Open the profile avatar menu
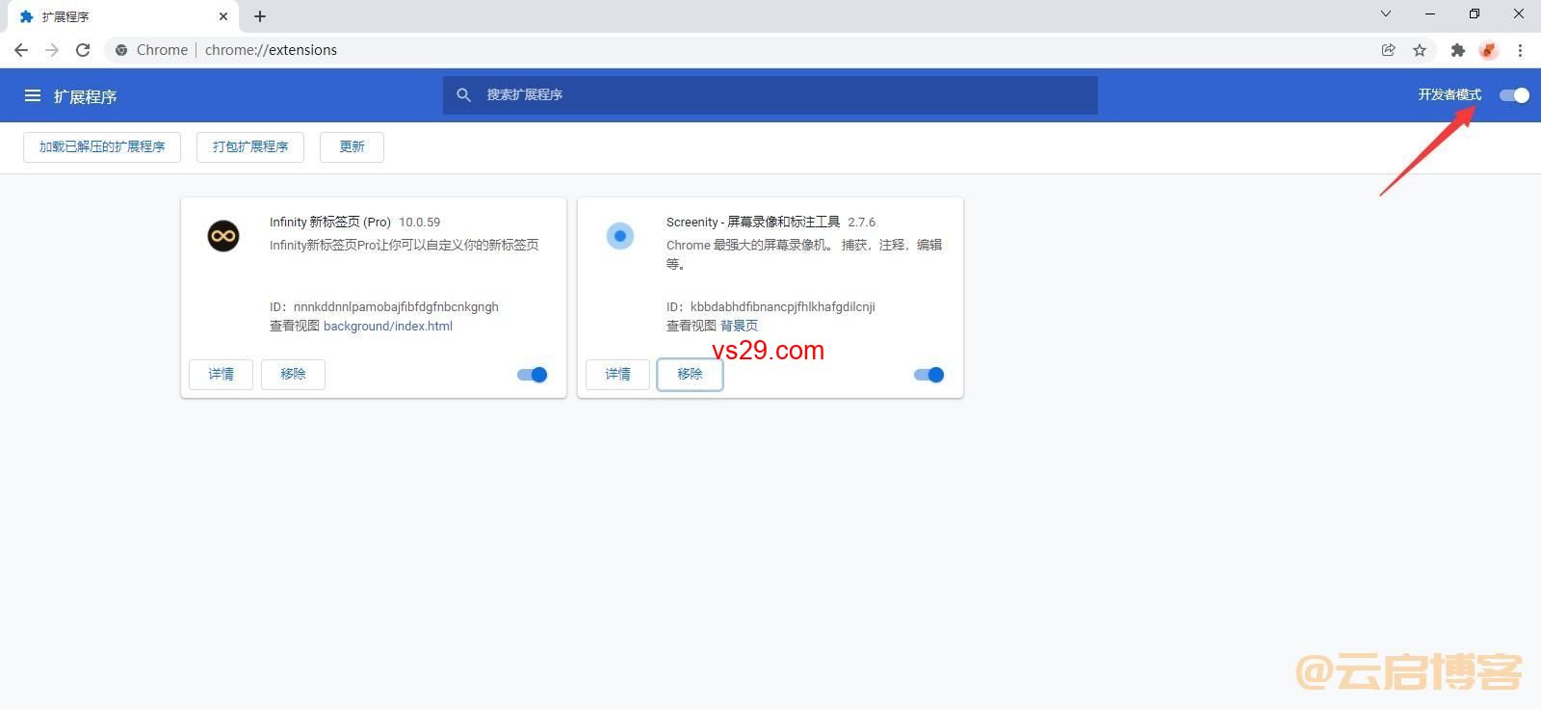Screen dimensions: 1541x709 coord(1489,50)
